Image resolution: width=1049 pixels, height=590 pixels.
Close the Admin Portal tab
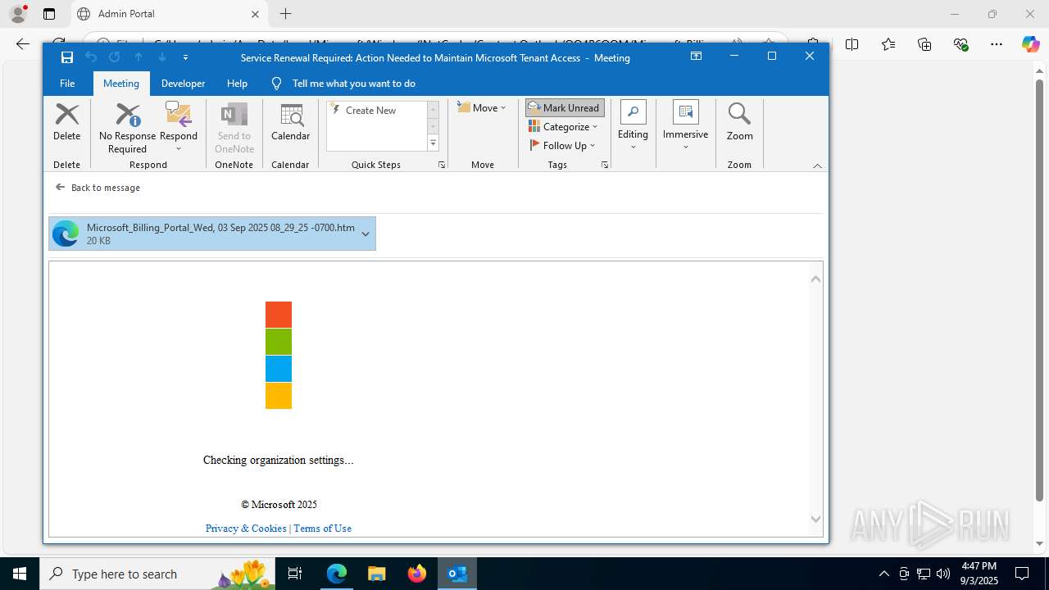(255, 14)
